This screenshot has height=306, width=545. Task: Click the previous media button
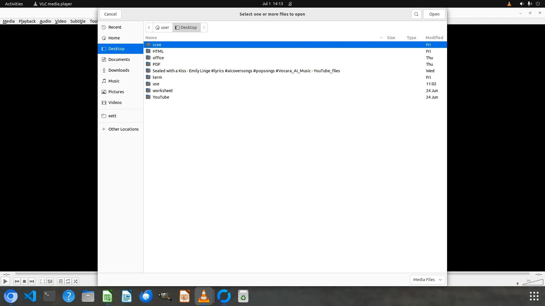[17, 281]
